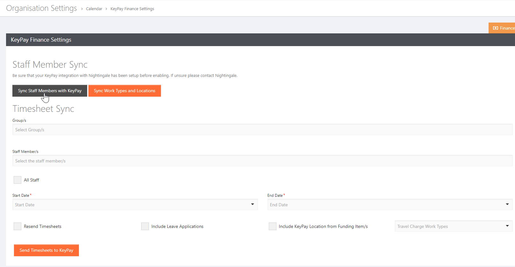Send Timesheets to KeyPay

coord(46,250)
